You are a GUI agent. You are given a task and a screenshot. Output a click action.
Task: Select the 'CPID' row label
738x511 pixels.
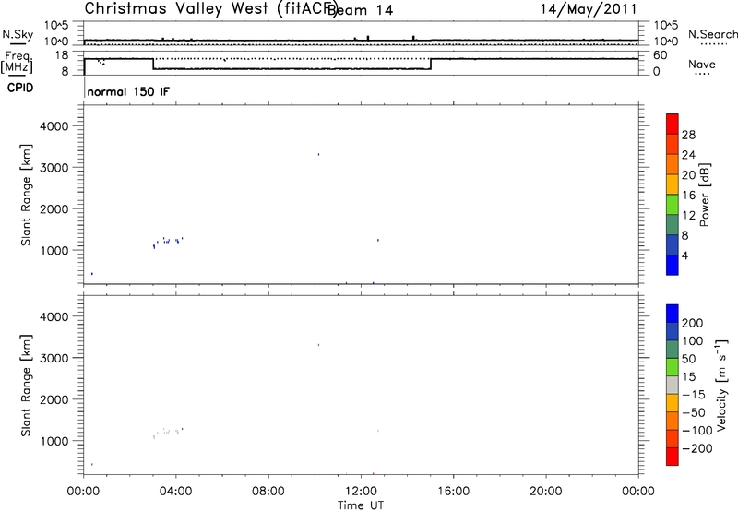[x=20, y=88]
